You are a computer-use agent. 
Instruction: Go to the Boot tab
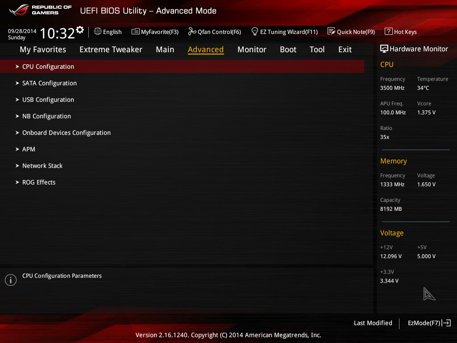pos(288,50)
